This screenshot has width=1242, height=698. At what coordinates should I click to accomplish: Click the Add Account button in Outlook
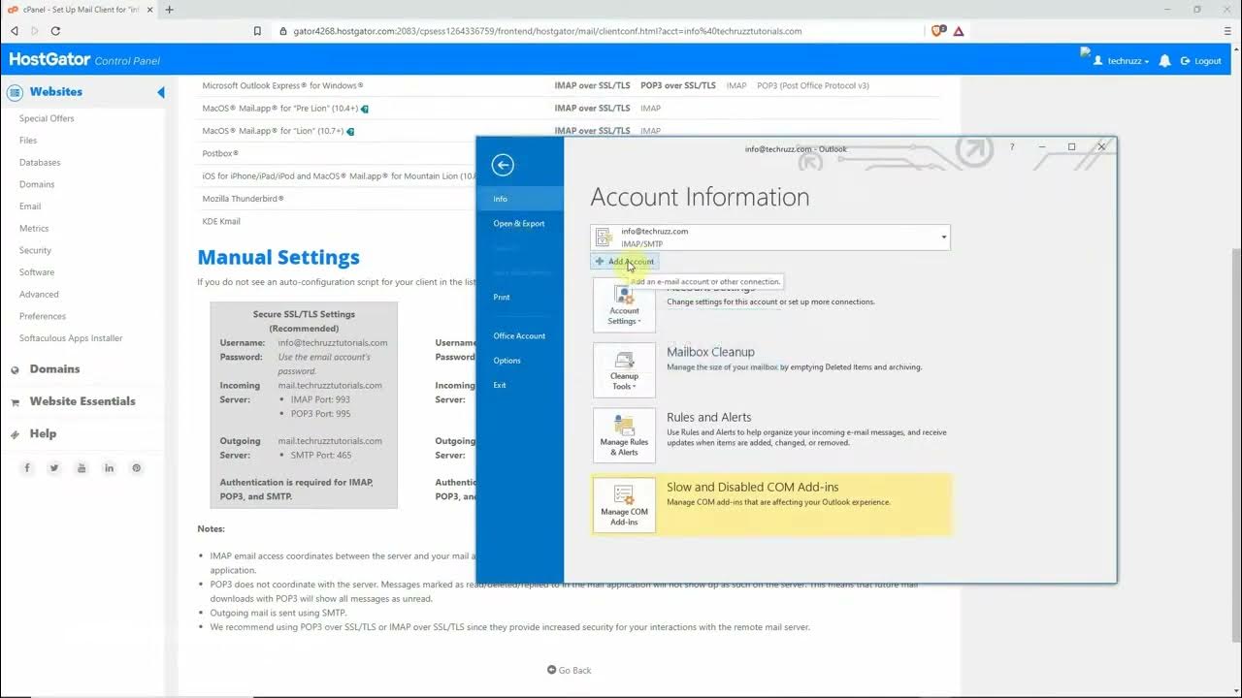point(625,262)
